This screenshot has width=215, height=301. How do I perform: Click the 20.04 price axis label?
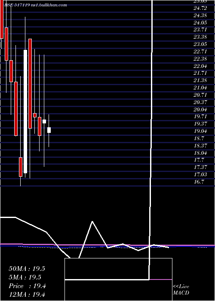tap(200, 110)
